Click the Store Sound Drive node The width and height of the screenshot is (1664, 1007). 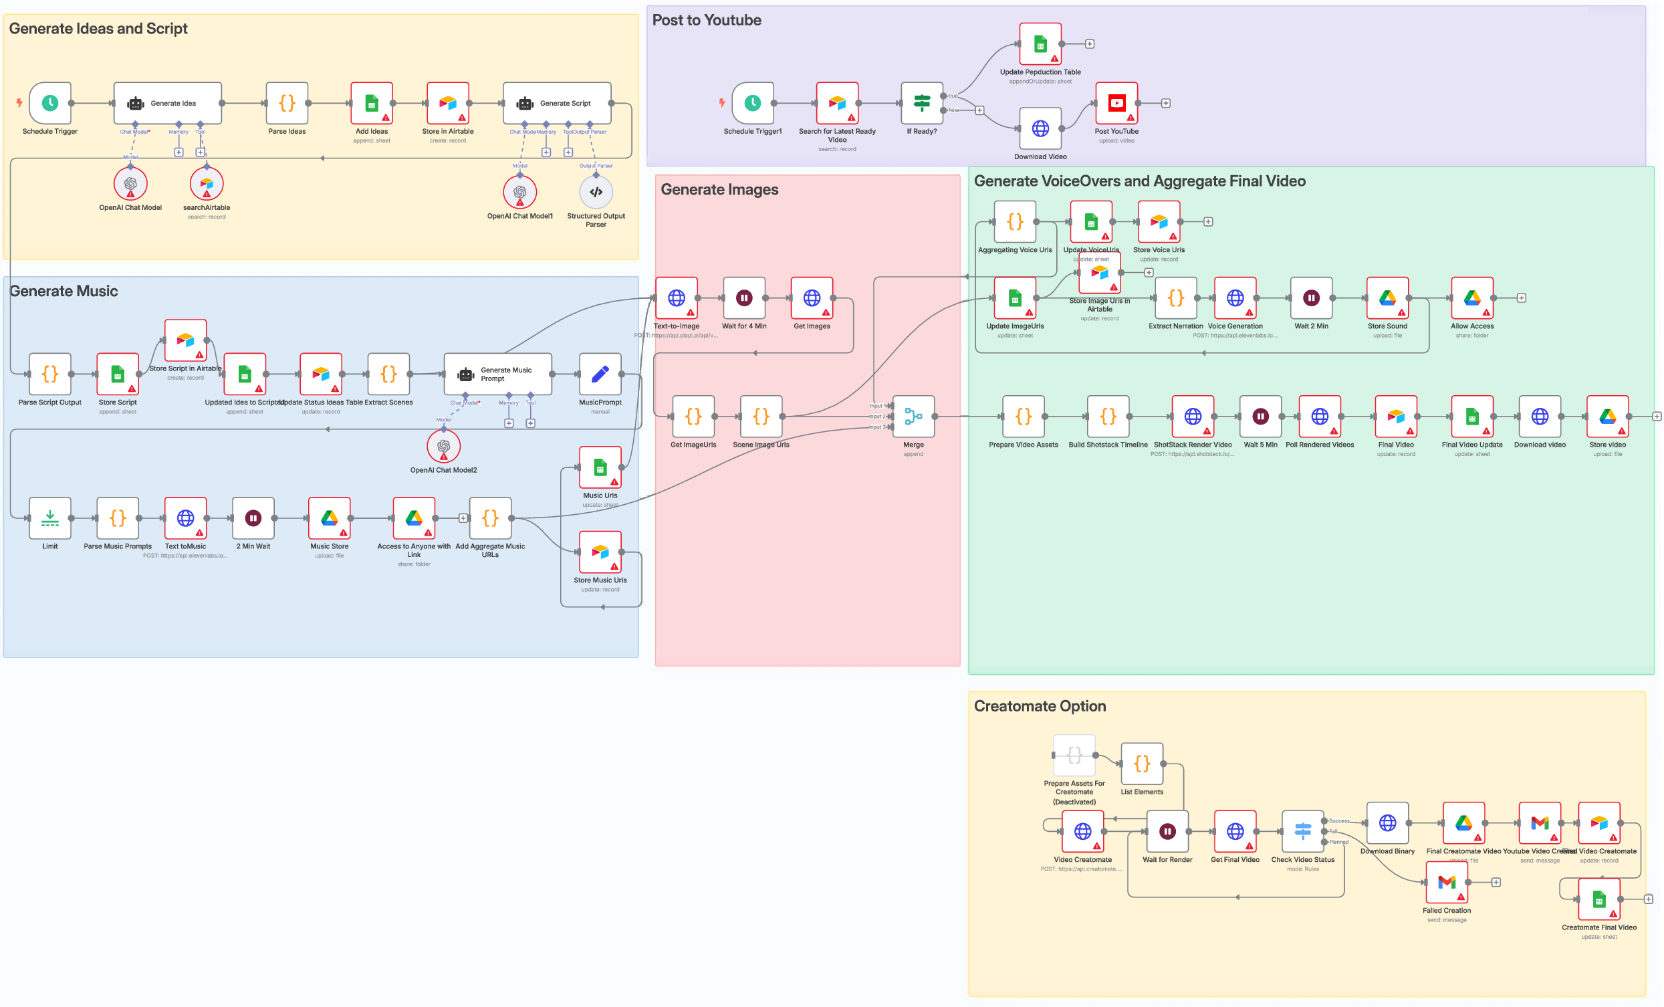[1388, 298]
